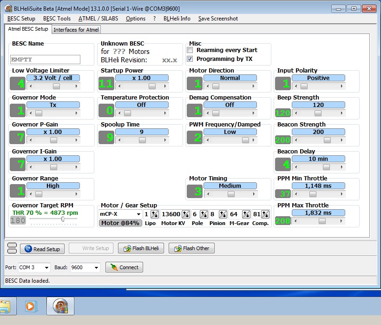
Task: Open the media player taskbar icon
Action: 31,306
